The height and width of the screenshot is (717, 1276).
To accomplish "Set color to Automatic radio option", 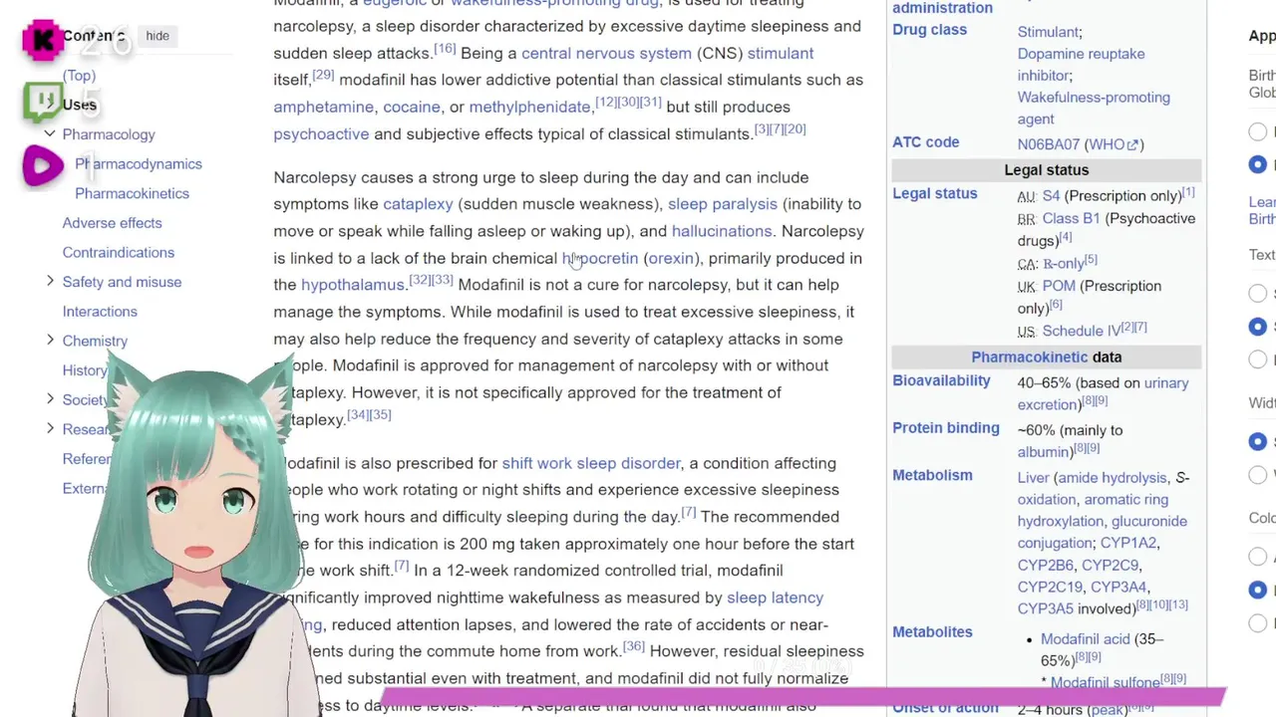I will pyautogui.click(x=1258, y=557).
